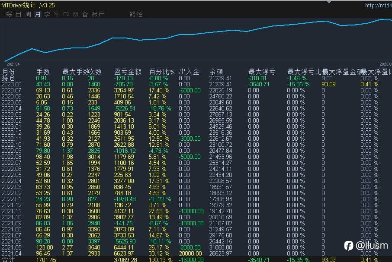Click max floating loss -3540.71 for 2023.08

[x=259, y=84]
